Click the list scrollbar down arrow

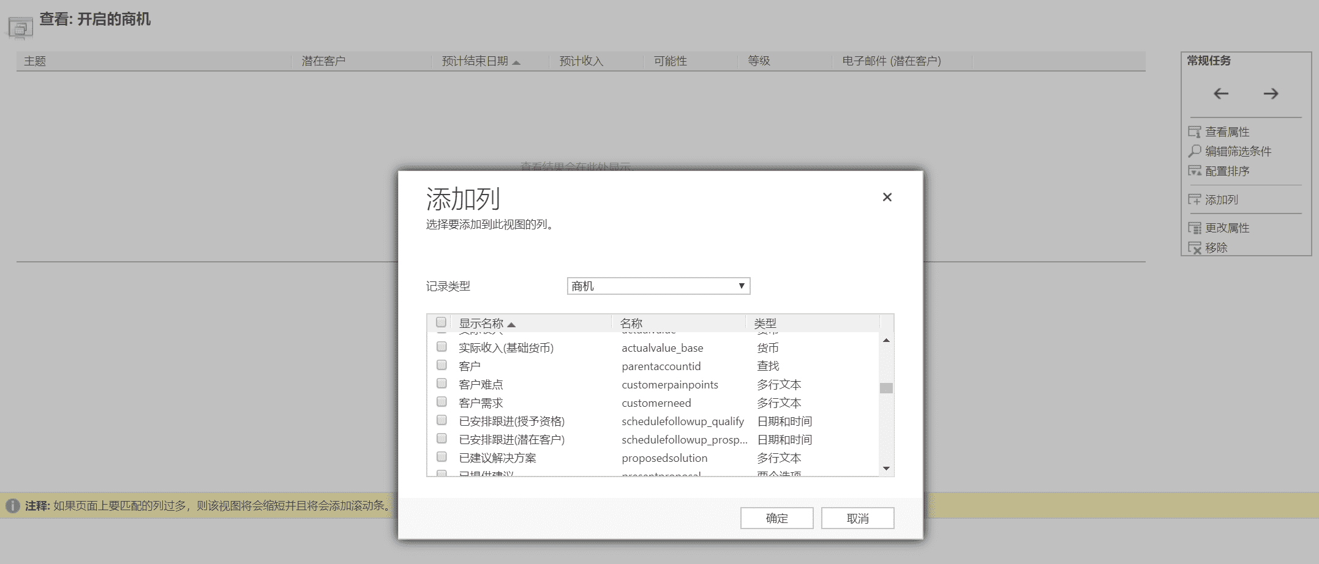click(x=886, y=469)
